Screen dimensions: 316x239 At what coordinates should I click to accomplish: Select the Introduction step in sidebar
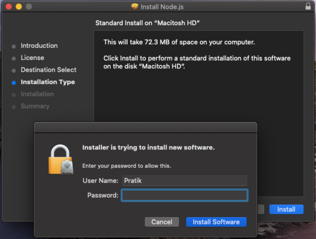click(x=39, y=46)
